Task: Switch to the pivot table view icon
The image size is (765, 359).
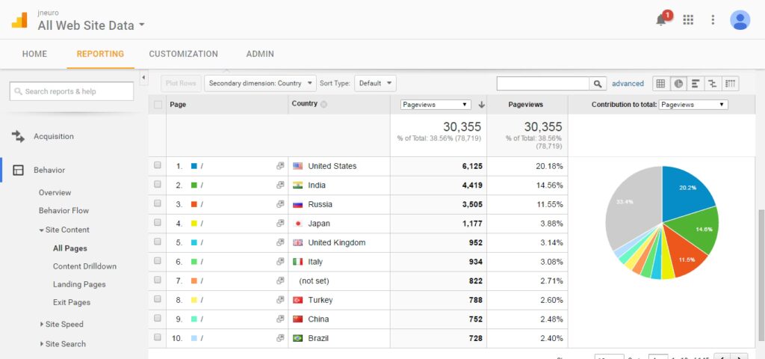Action: click(730, 84)
